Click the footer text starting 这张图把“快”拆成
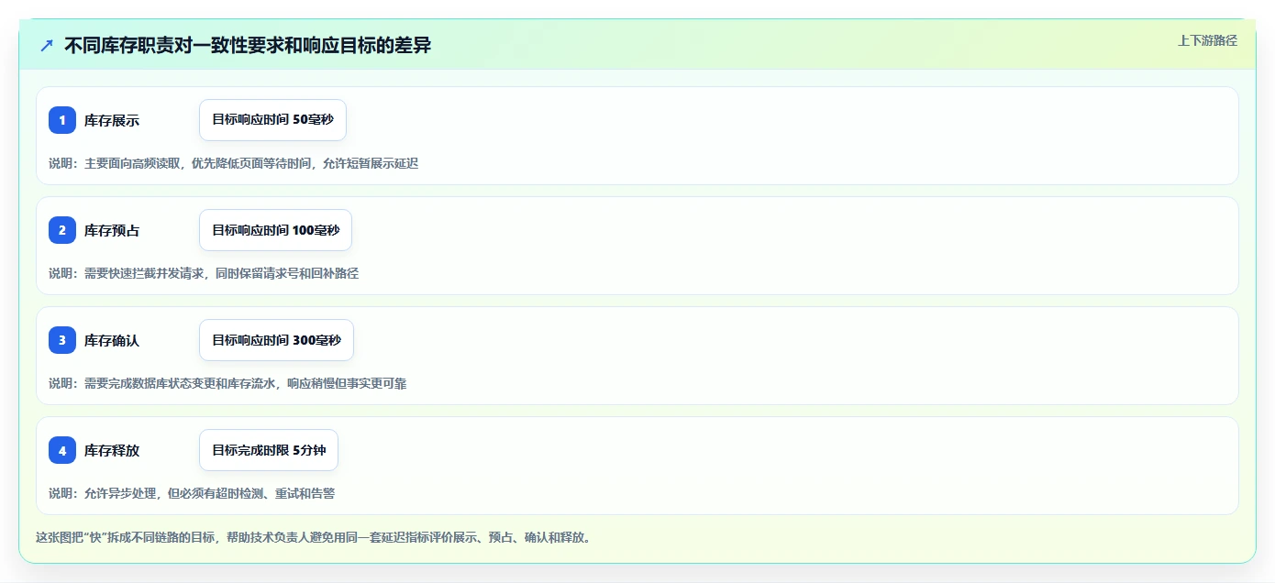Viewport: 1275px width, 583px height. 314,537
